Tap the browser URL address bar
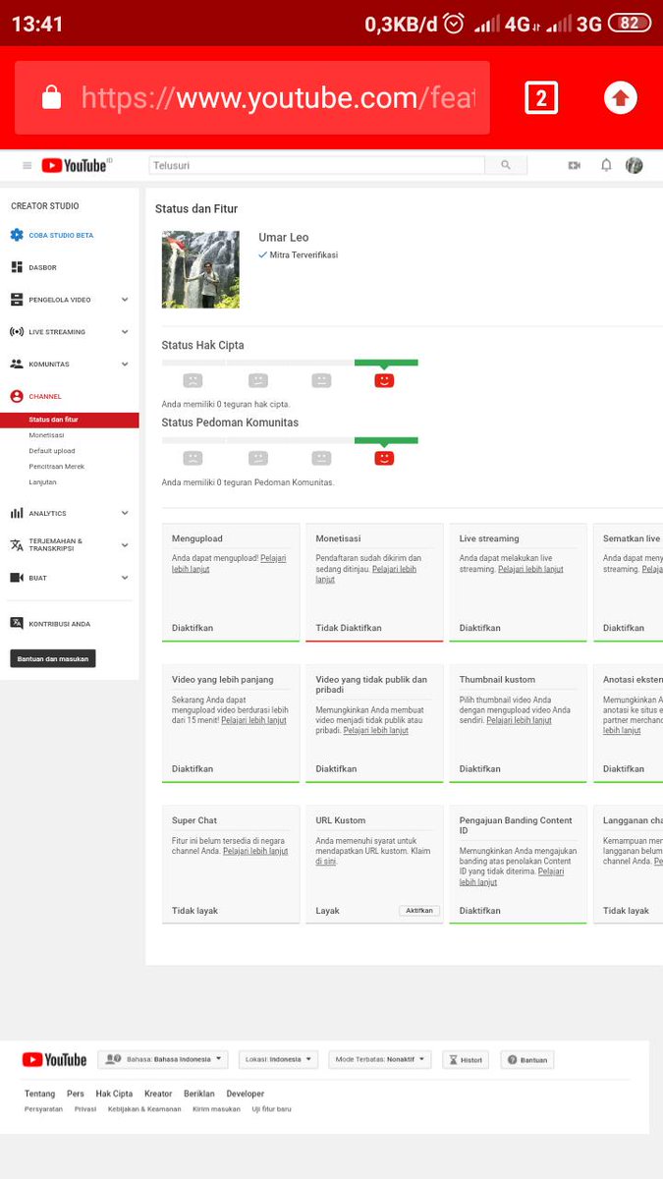Viewport: 663px width, 1179px height. pos(252,97)
